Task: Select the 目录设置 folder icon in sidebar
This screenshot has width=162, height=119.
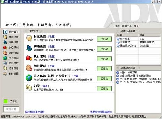Action: [x=5, y=37]
